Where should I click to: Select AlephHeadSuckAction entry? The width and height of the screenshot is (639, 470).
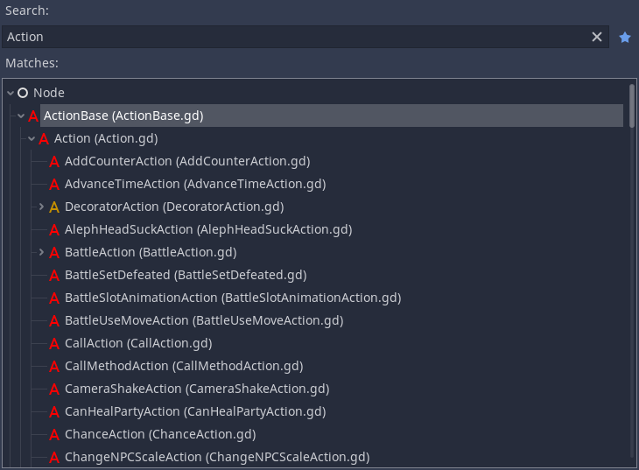pyautogui.click(x=208, y=229)
